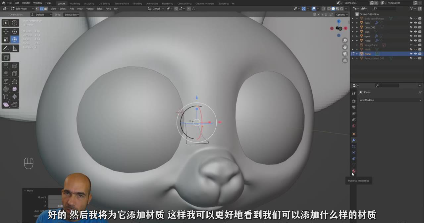Open Render Properties tab
The width and height of the screenshot is (424, 223).
tap(354, 101)
